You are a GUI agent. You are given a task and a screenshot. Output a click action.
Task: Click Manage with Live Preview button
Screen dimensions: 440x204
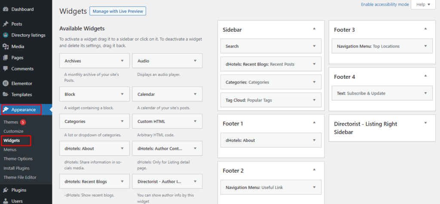[117, 11]
